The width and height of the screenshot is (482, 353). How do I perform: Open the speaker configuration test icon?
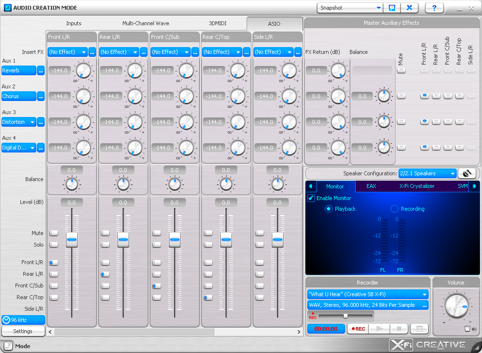tap(467, 173)
